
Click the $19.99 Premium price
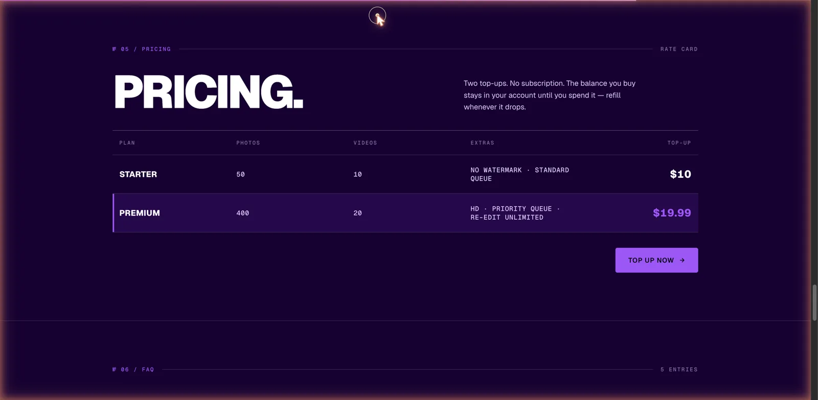672,213
